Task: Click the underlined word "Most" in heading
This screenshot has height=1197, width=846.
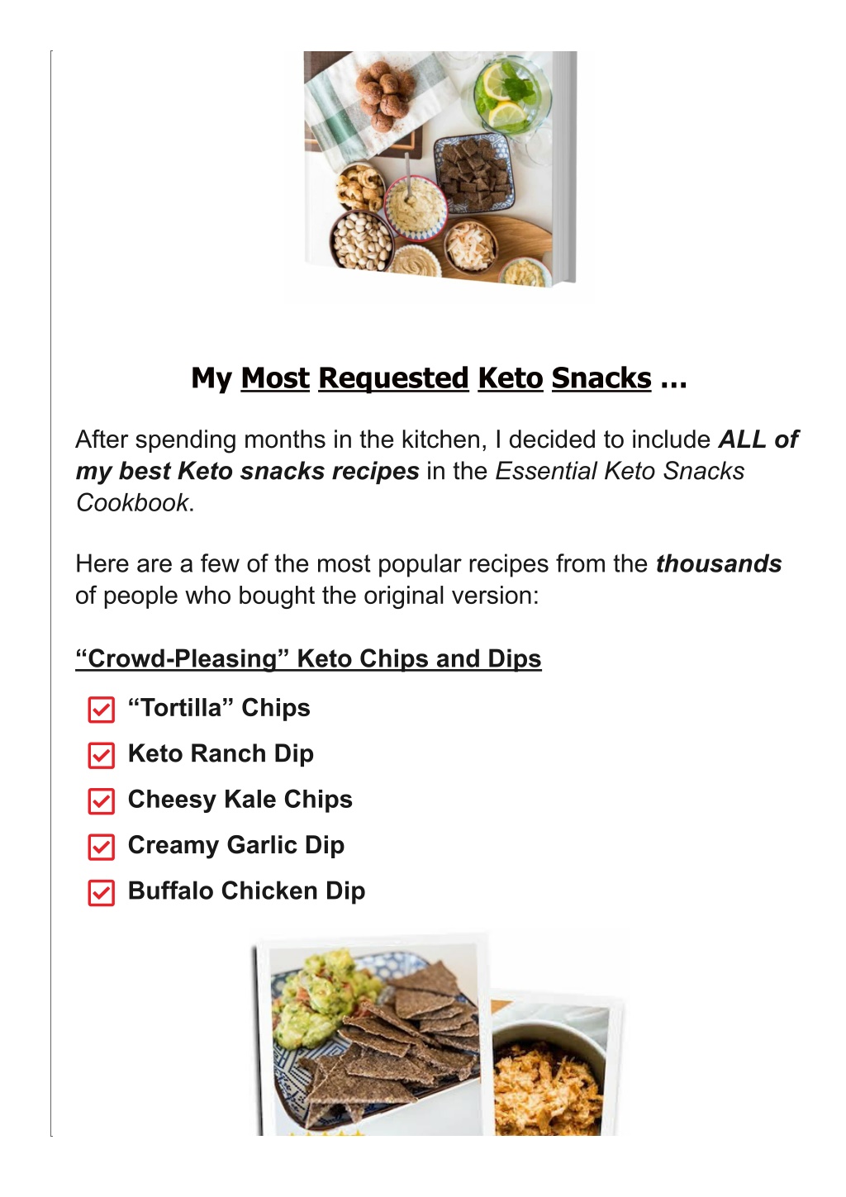Action: [x=275, y=378]
